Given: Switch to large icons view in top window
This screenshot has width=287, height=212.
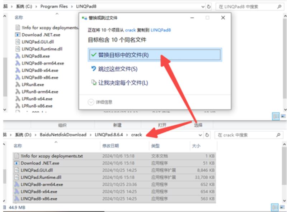Looking at the screenshot, I should click(283, 116).
